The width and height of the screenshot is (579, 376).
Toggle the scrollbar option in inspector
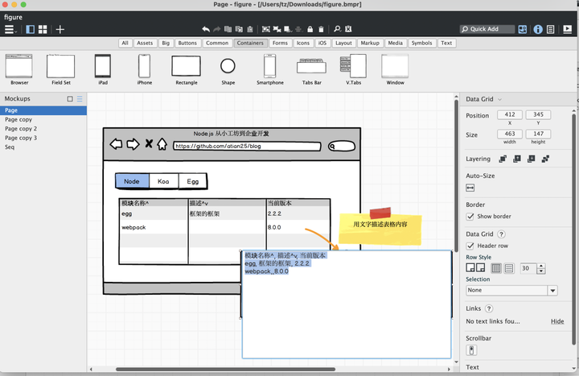[x=472, y=349]
